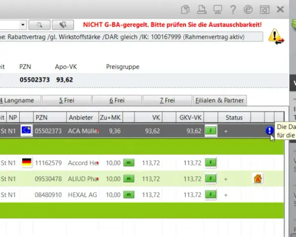Click the window layout icon beside close

pyautogui.click(x=264, y=9)
